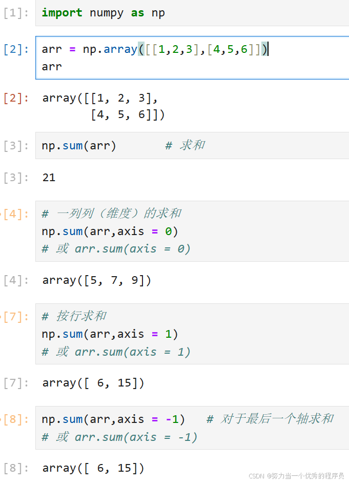The height and width of the screenshot is (483, 349).
Task: Click the output array([5, 7, 9])
Action: [97, 280]
